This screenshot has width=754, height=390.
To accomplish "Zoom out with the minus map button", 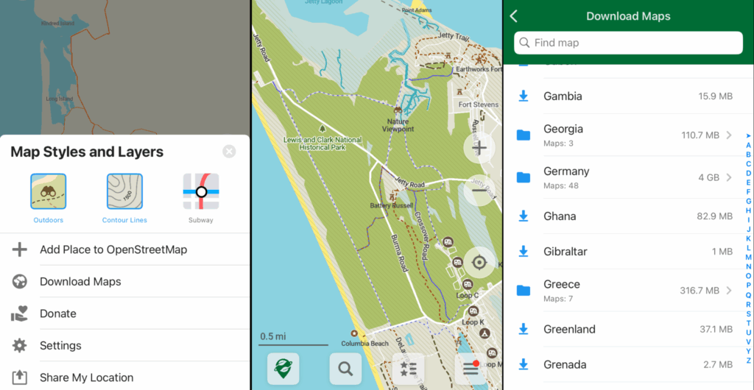I will pyautogui.click(x=479, y=190).
